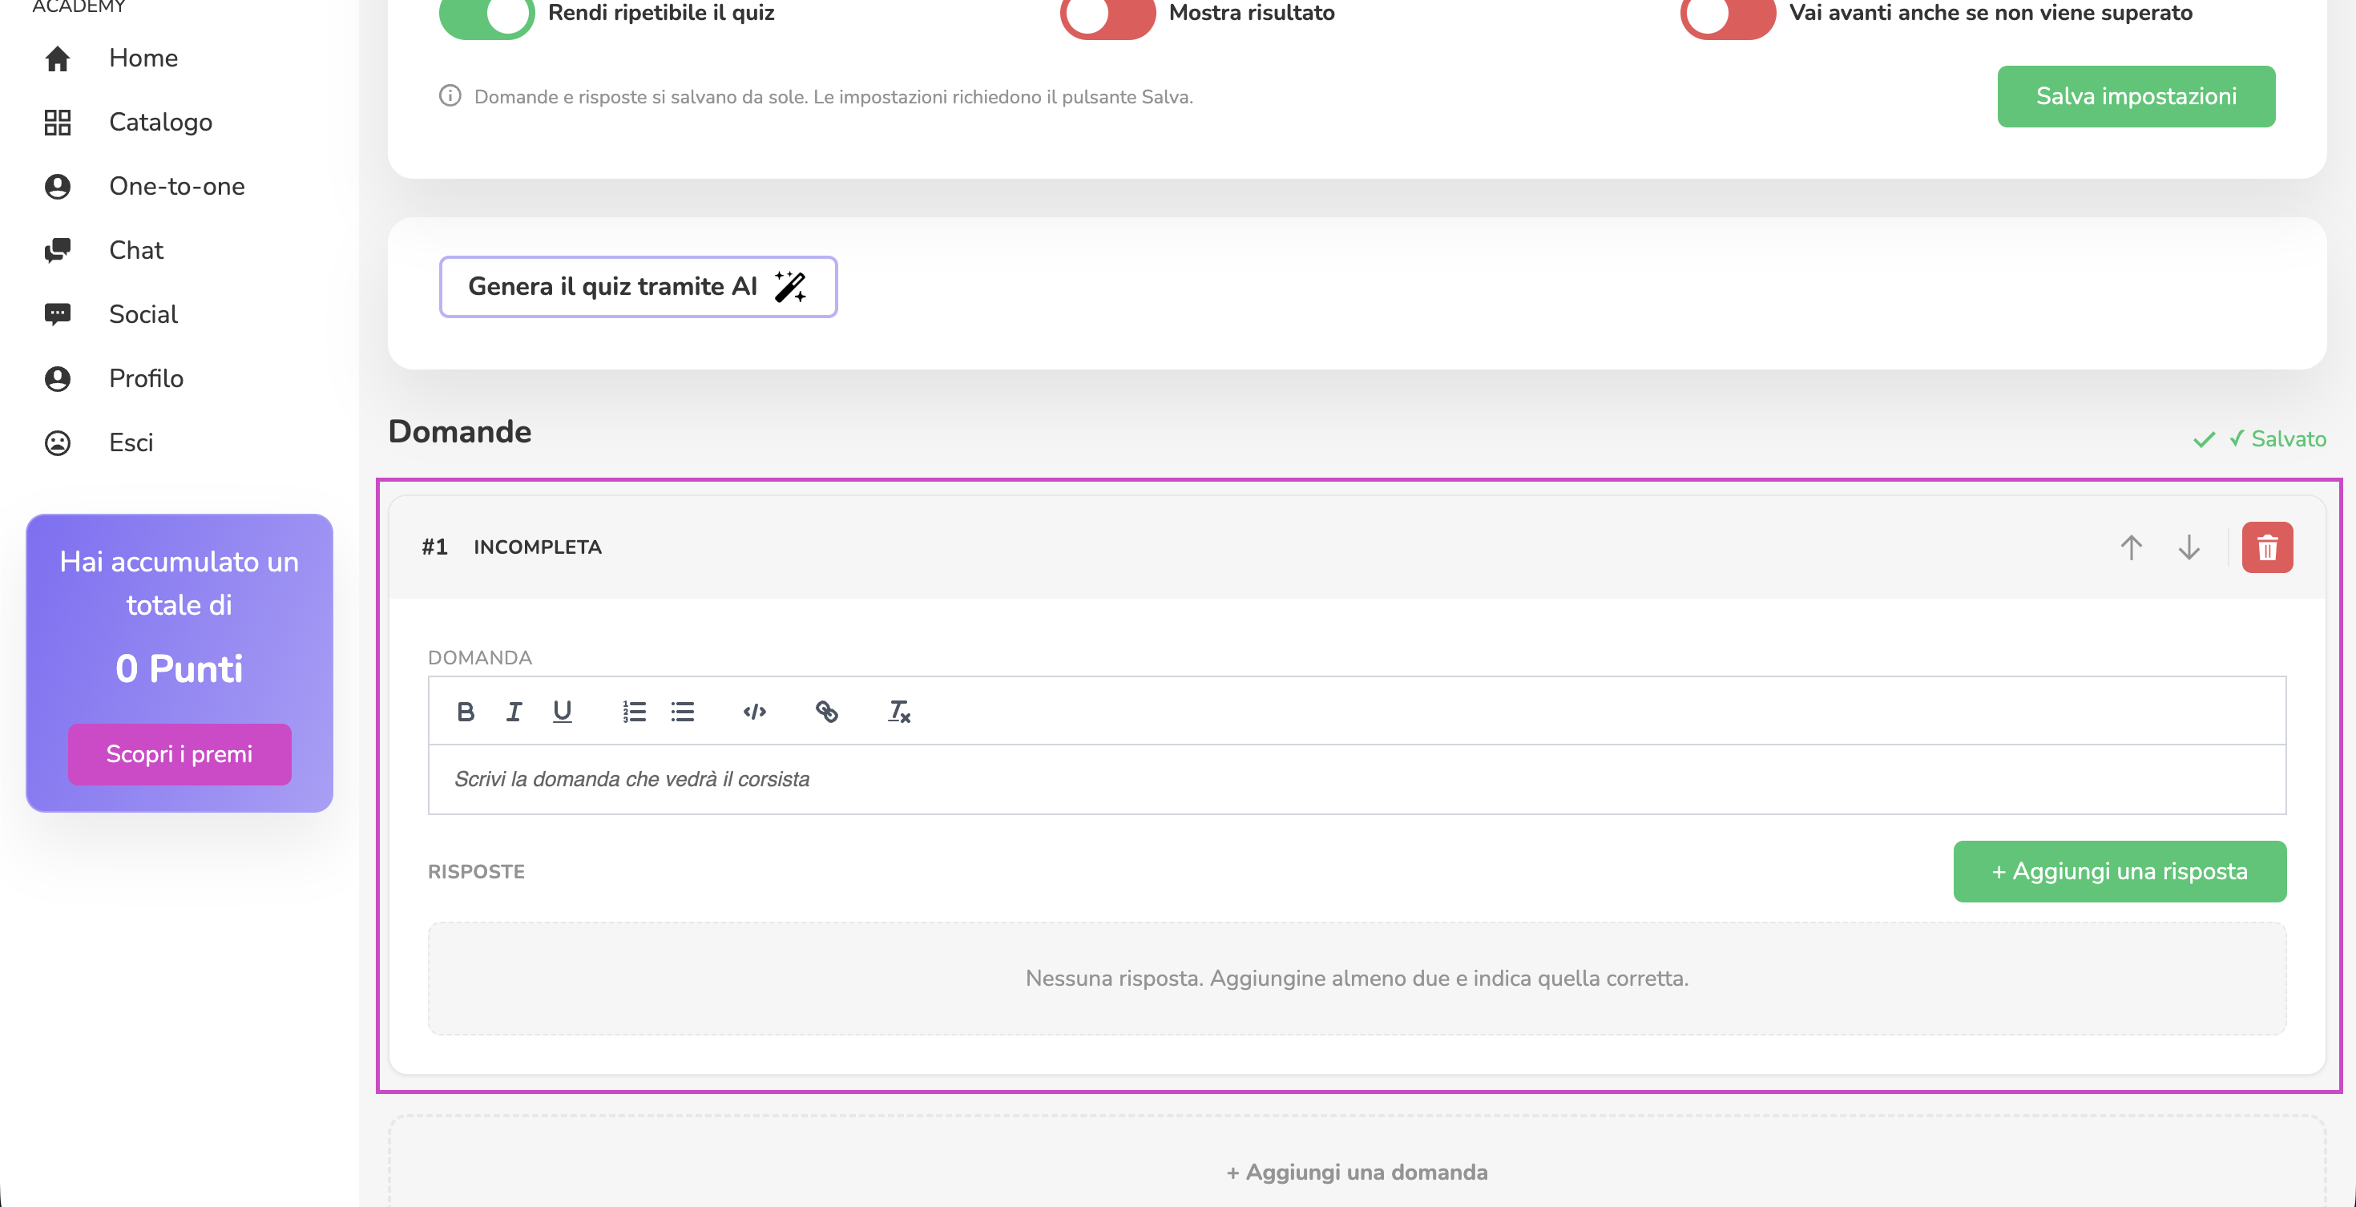Screen dimensions: 2356x1207
Task: Insert an ordered numbered list
Action: point(635,712)
